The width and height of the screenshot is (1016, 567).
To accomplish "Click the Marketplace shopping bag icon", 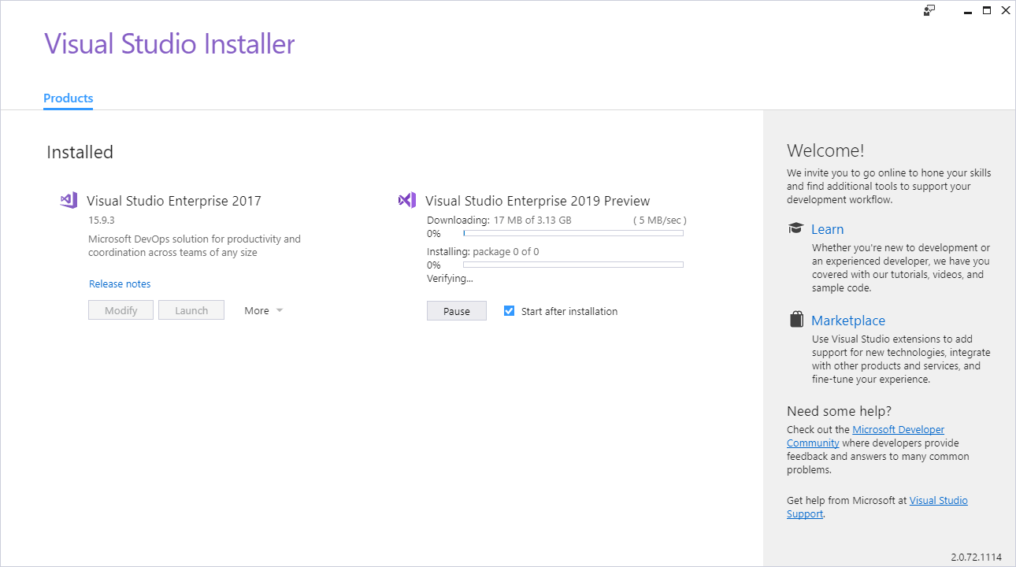I will pyautogui.click(x=796, y=320).
